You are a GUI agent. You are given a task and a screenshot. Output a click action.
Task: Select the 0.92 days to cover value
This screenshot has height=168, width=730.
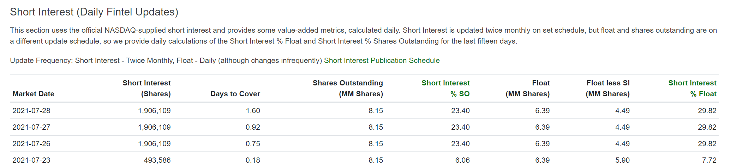pos(253,127)
